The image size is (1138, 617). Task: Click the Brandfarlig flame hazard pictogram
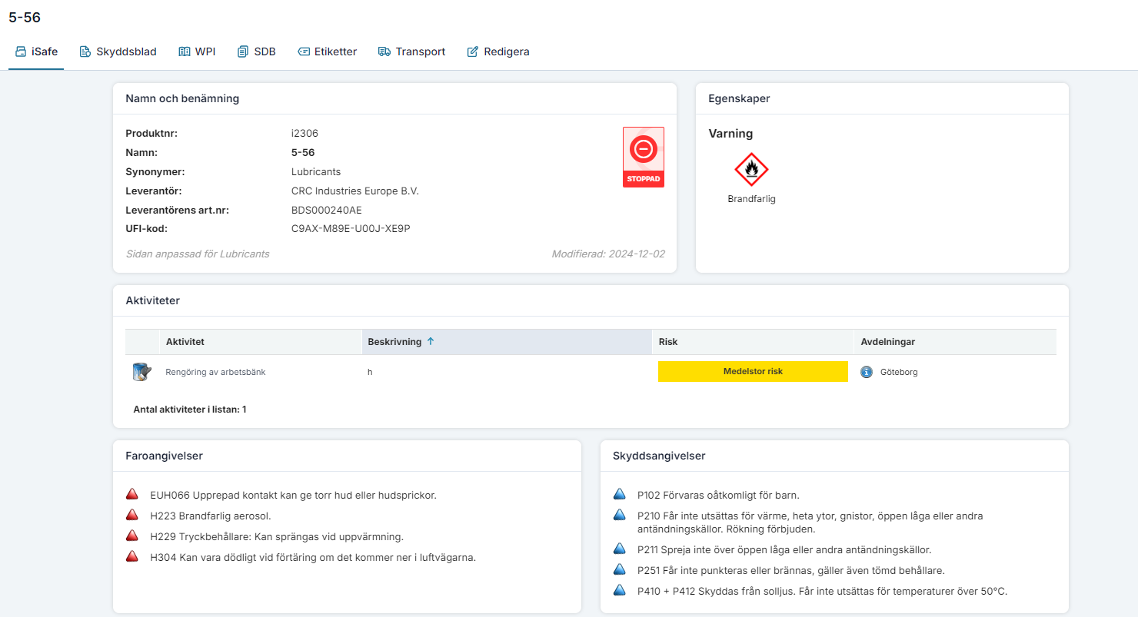pos(751,169)
